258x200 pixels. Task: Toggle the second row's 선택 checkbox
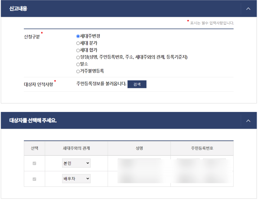pos(34,178)
